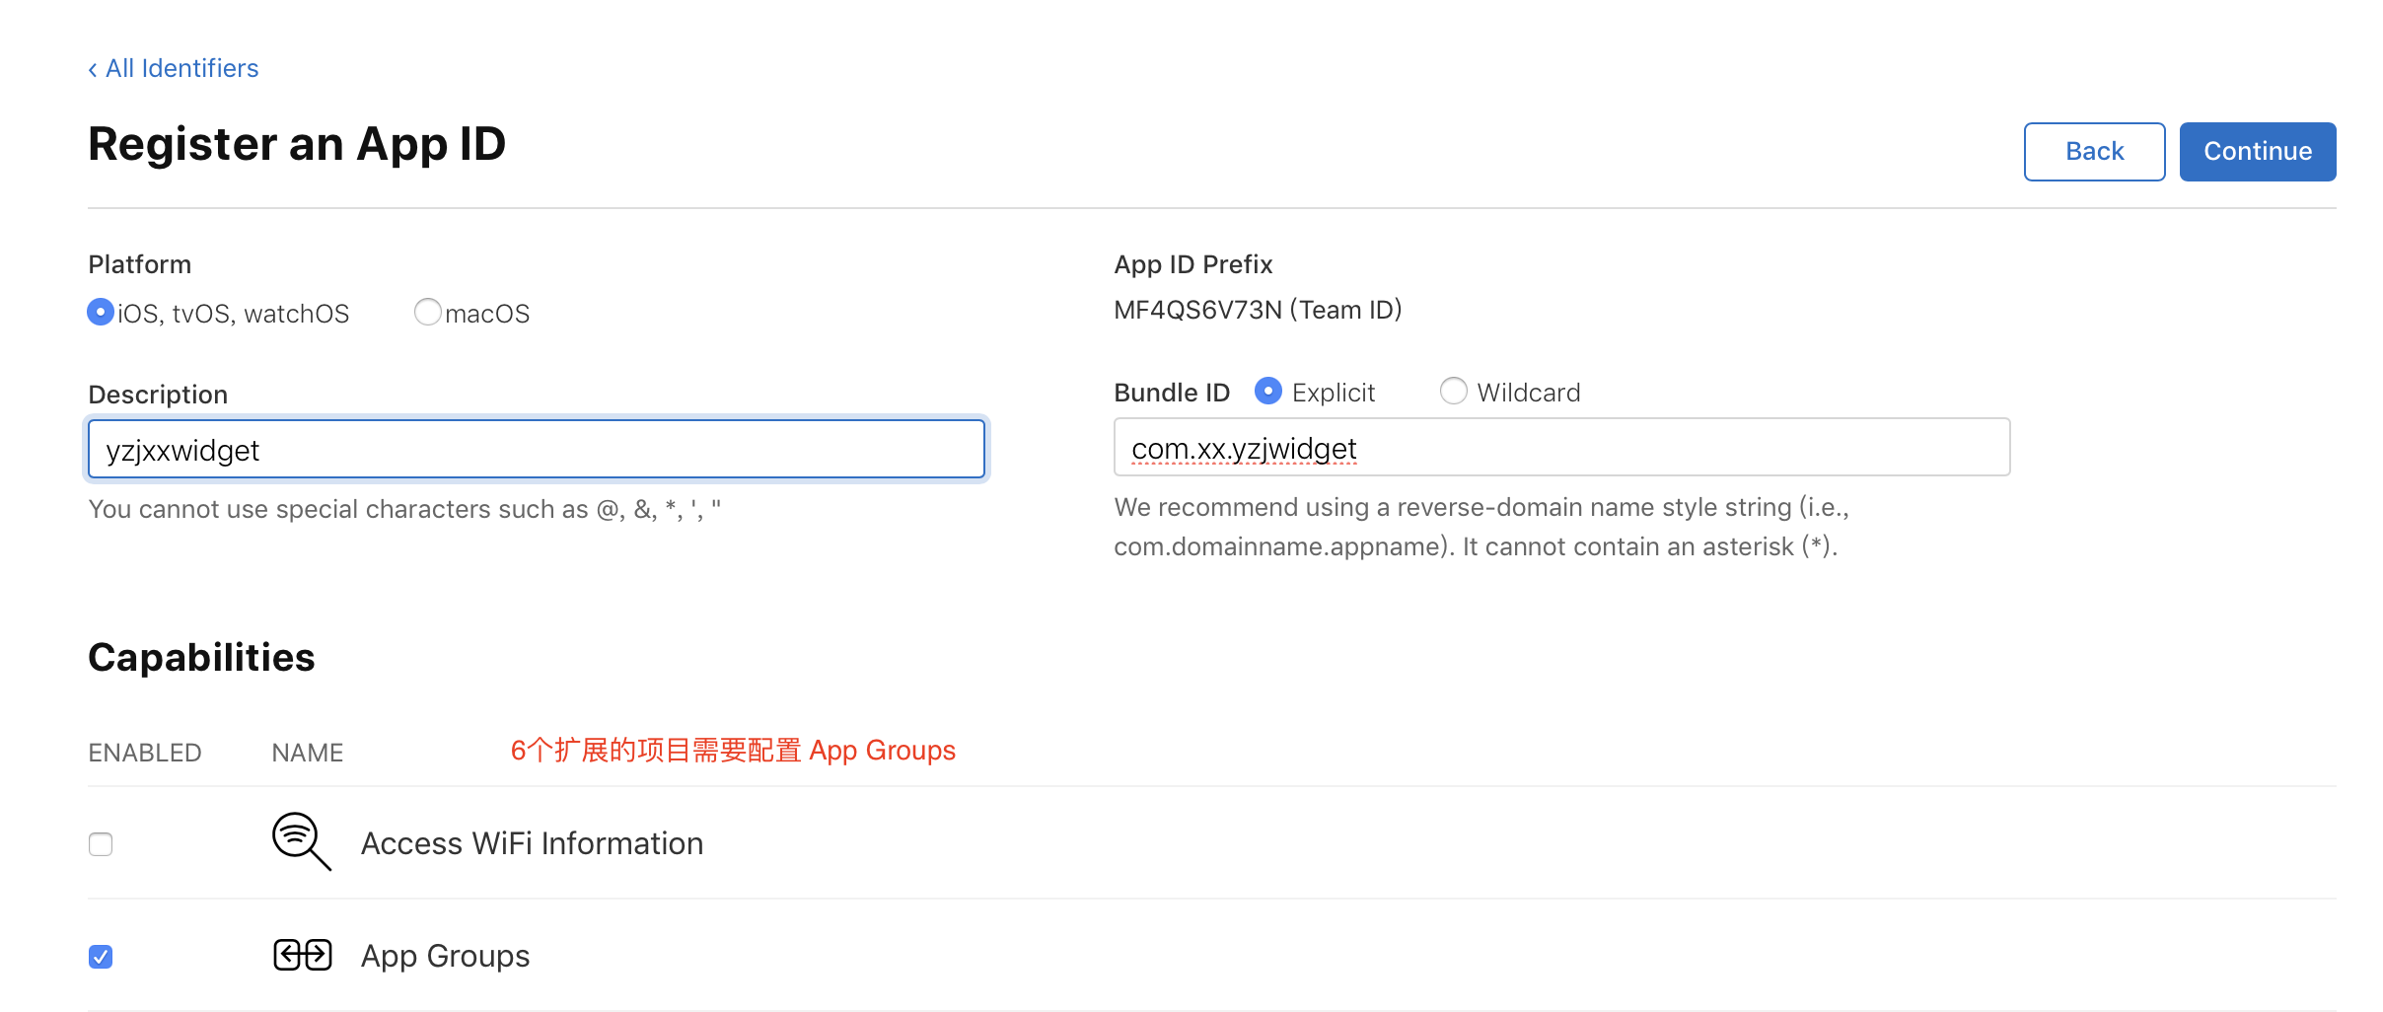Click the App Groups linked-arrows icon

(x=302, y=955)
